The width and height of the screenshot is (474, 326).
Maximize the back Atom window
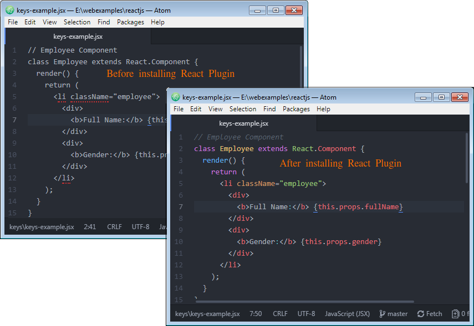click(x=276, y=11)
